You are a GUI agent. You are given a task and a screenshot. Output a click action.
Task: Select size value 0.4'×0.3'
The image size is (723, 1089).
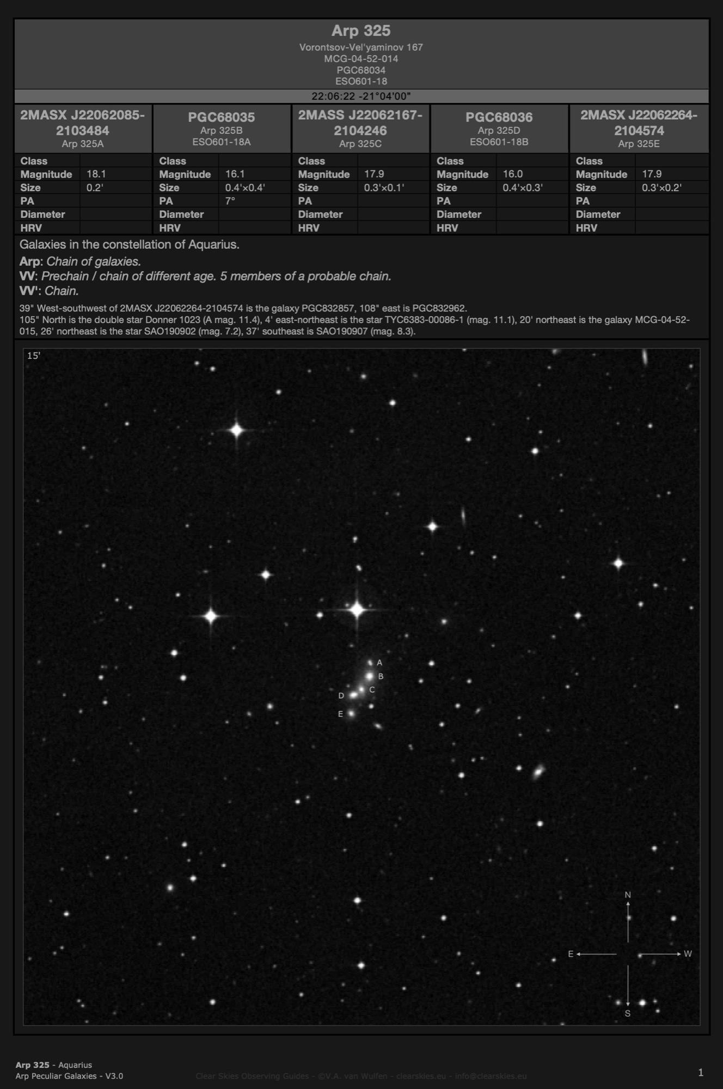(523, 188)
